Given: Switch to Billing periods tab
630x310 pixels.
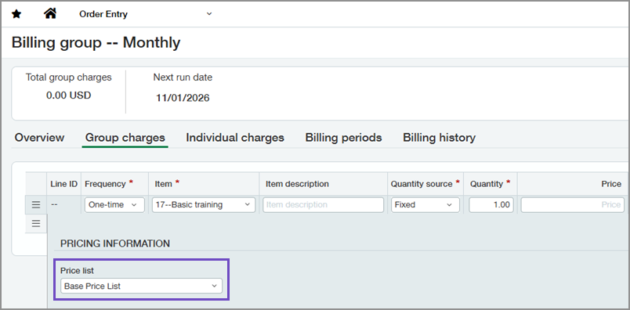Looking at the screenshot, I should pyautogui.click(x=343, y=138).
